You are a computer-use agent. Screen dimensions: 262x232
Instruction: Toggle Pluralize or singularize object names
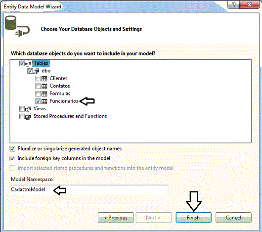pos(12,149)
